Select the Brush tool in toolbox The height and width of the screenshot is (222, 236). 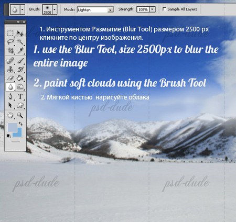(20, 61)
